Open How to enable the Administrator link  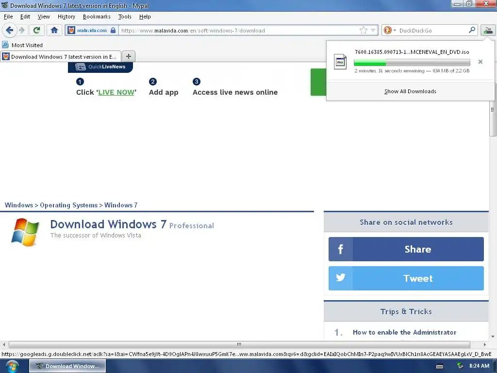(404, 332)
